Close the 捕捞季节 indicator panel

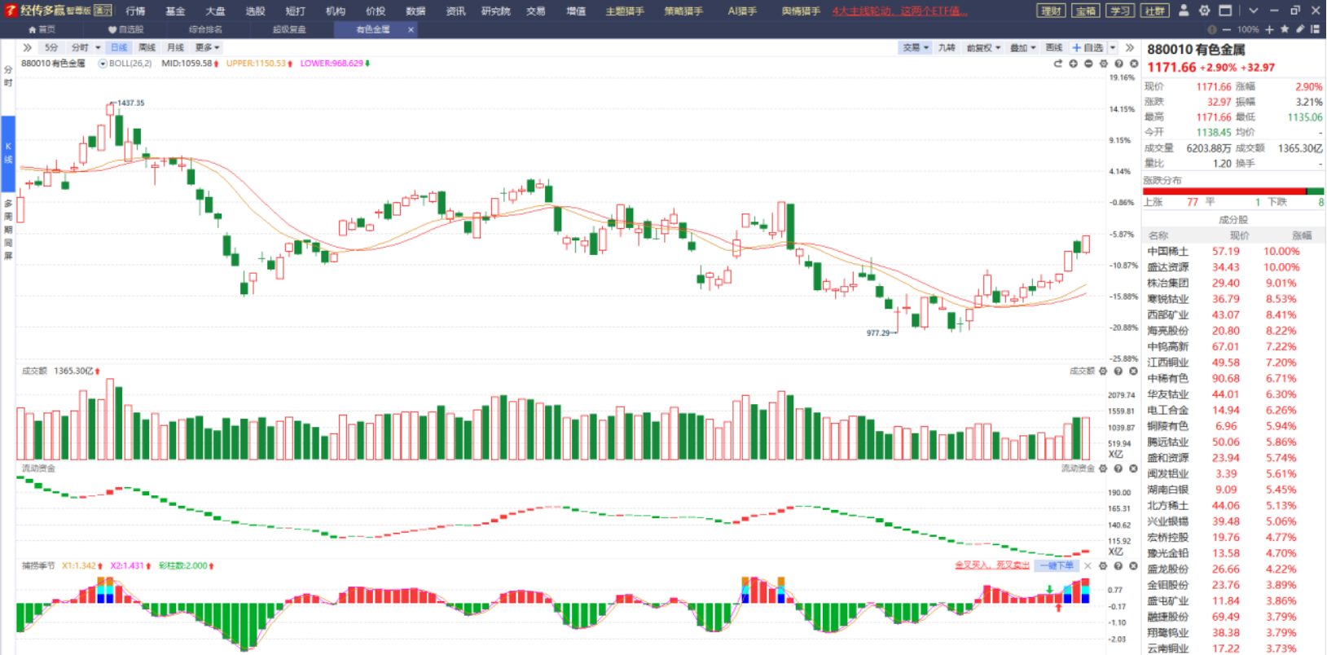[1133, 565]
